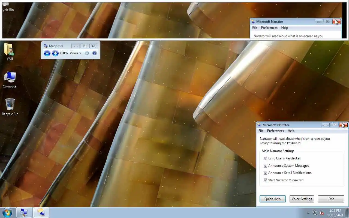Select the Recycle Bin desktop icon
The width and height of the screenshot is (349, 218).
click(10, 107)
